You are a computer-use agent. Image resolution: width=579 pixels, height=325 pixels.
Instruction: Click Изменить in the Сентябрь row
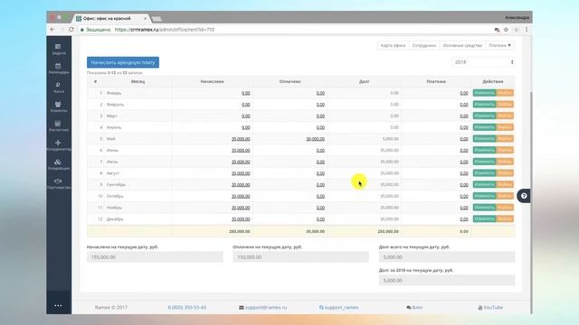484,184
